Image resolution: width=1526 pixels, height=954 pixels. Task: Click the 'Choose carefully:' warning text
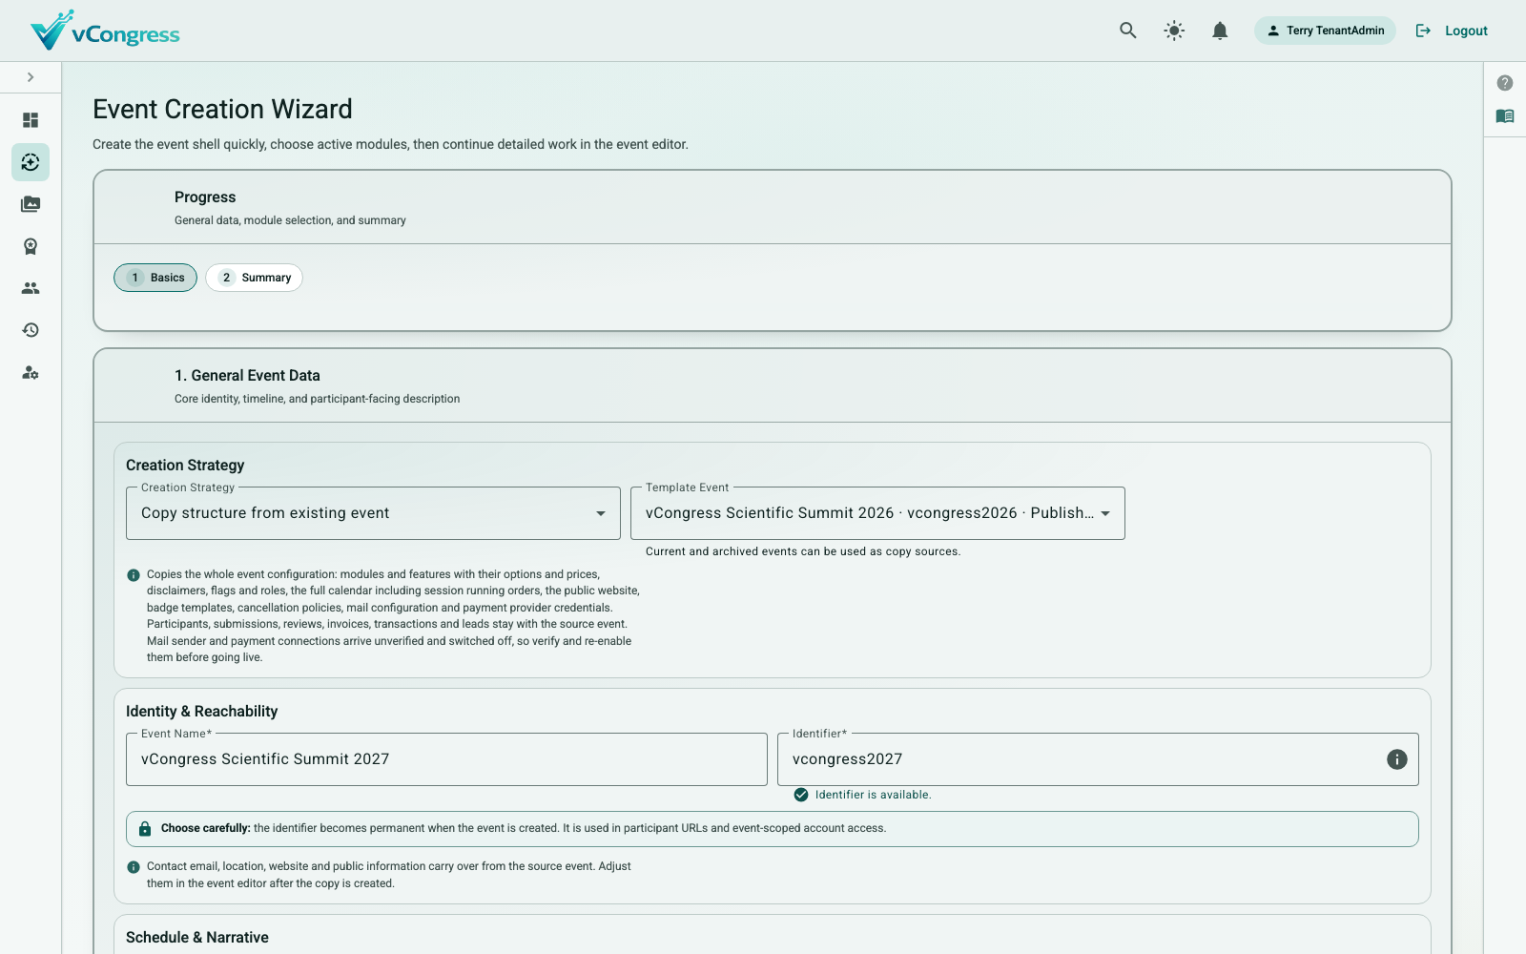tap(206, 828)
